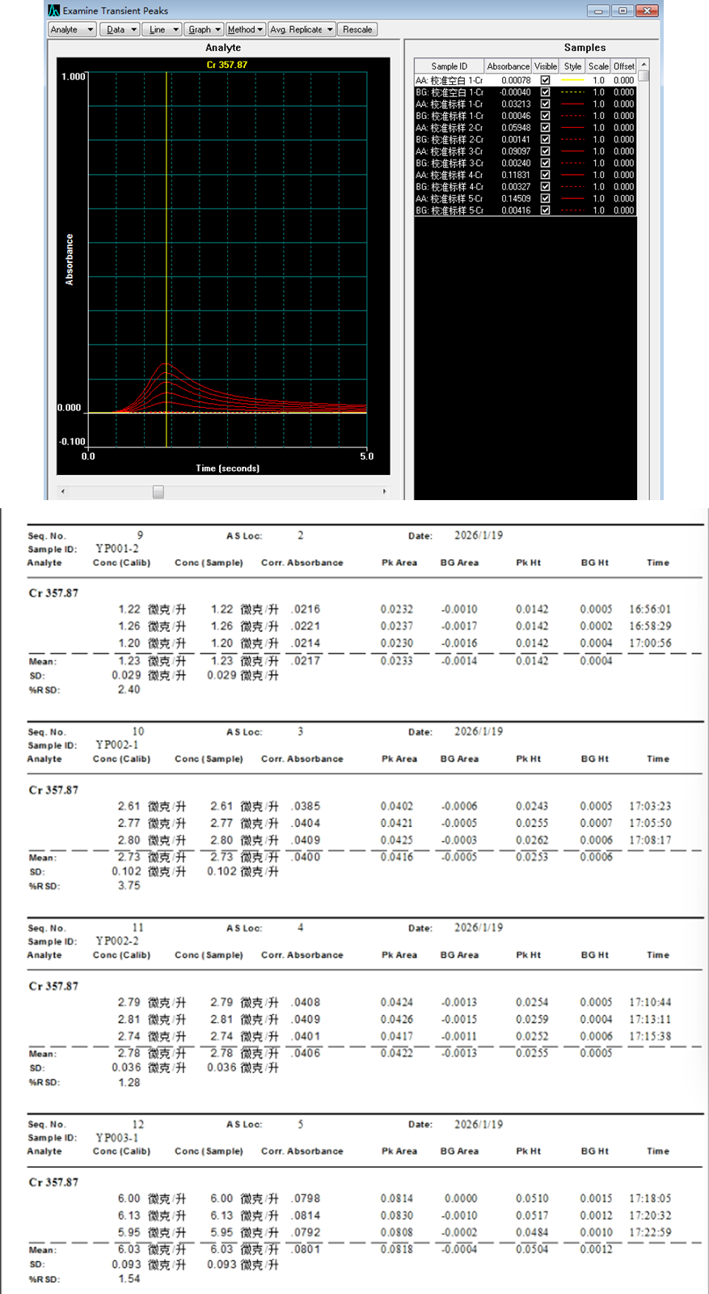Click the right arrow of the graph scrollbar

[x=384, y=491]
